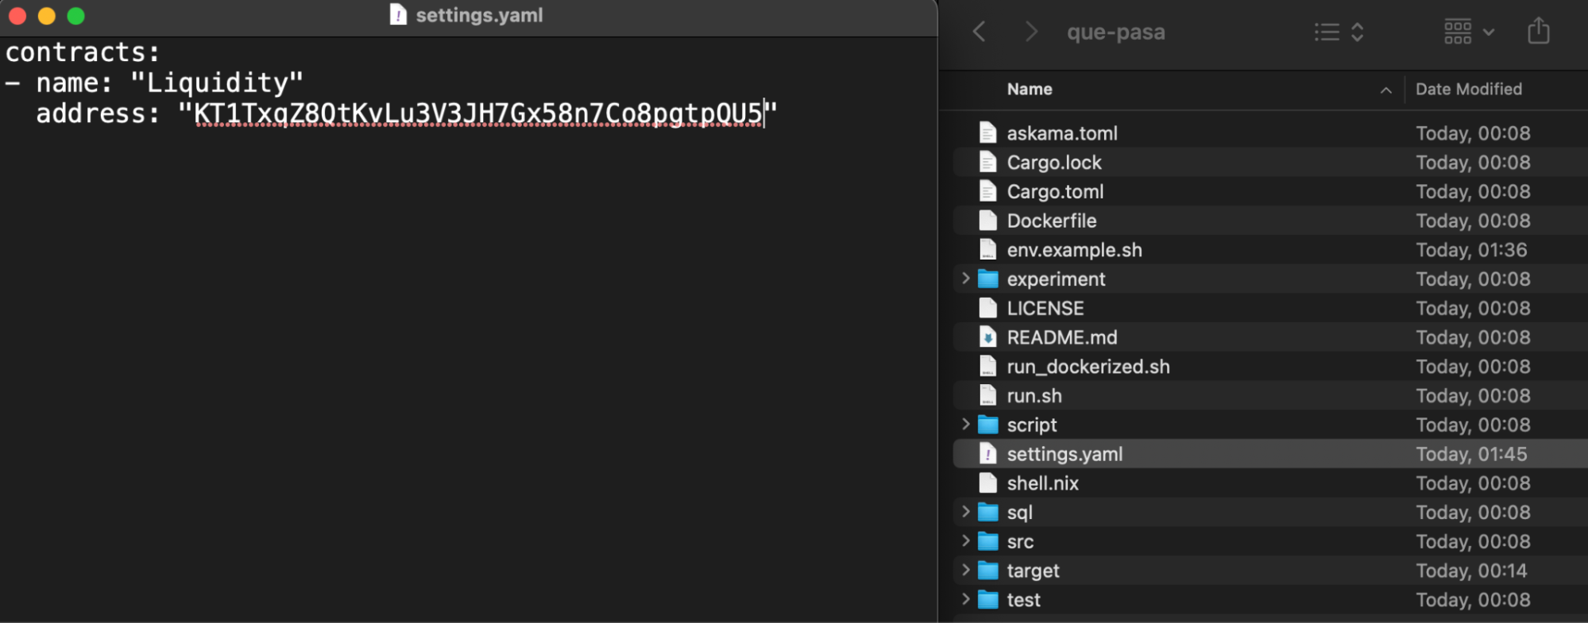This screenshot has height=623, width=1588.
Task: Expand the sql folder chevron
Action: pyautogui.click(x=965, y=512)
